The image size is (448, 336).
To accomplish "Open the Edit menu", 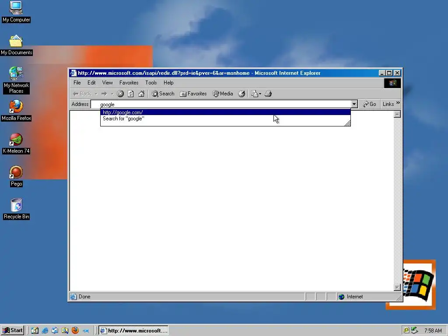I will pos(91,83).
